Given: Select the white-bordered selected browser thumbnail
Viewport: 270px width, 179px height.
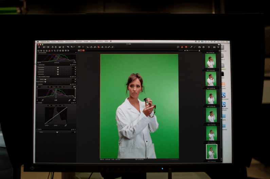Looking at the screenshot, I should pyautogui.click(x=212, y=152).
